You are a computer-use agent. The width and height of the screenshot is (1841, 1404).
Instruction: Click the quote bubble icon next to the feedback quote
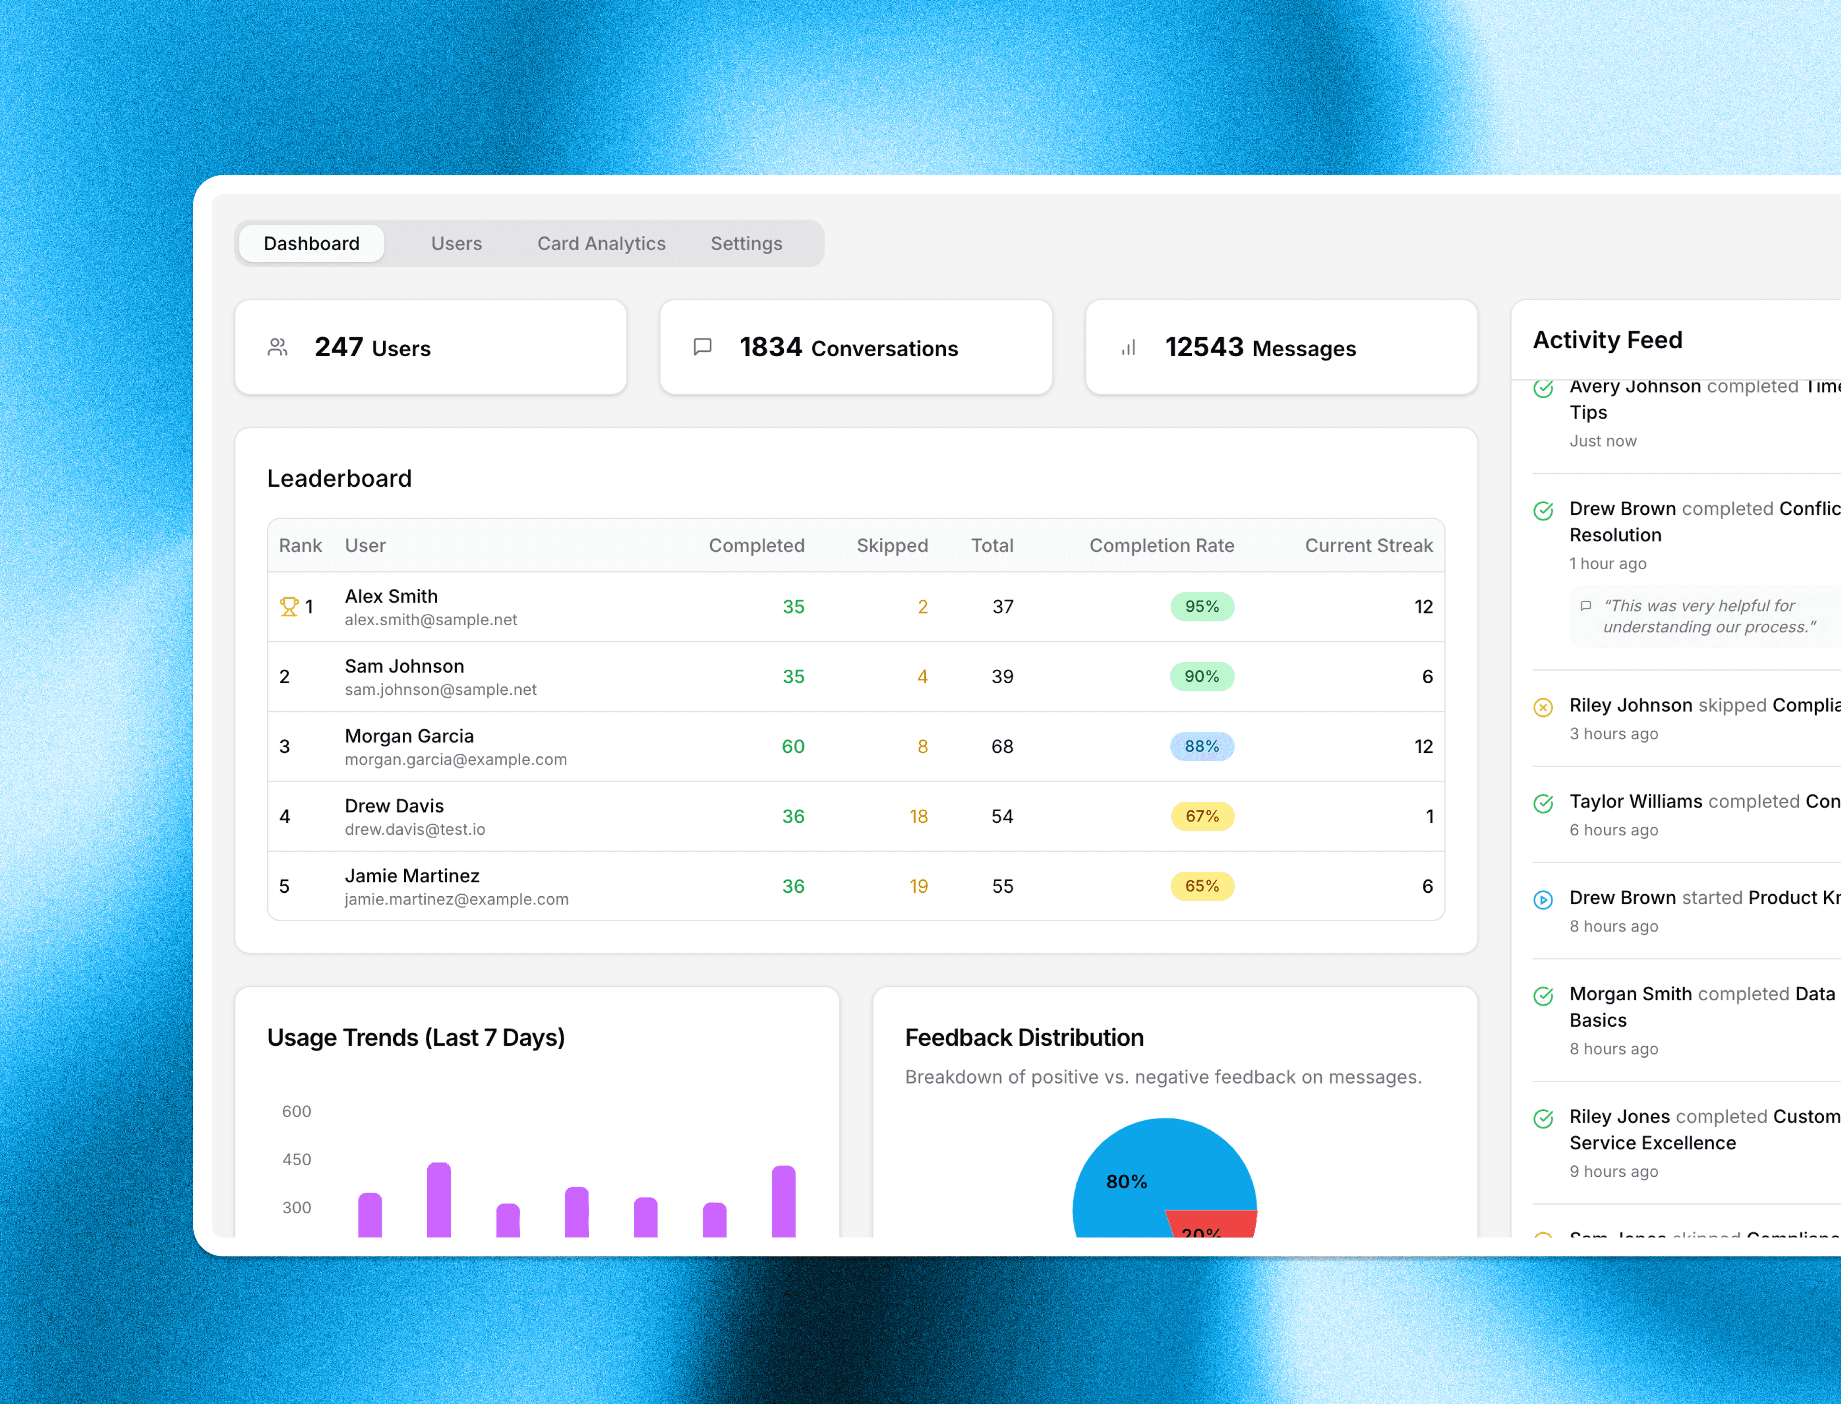[x=1586, y=606]
